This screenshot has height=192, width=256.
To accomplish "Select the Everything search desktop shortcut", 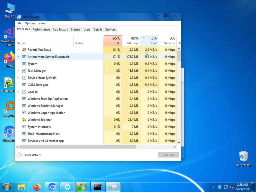I will [9, 109].
